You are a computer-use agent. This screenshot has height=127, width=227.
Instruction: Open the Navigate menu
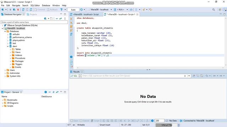[x=16, y=5]
